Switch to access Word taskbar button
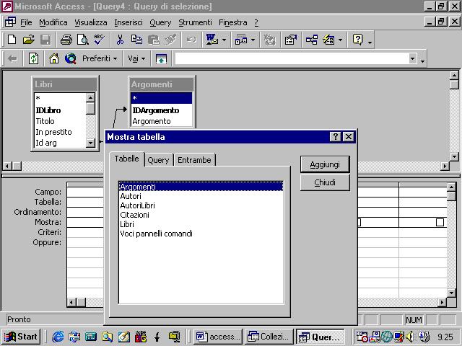 coord(218,337)
